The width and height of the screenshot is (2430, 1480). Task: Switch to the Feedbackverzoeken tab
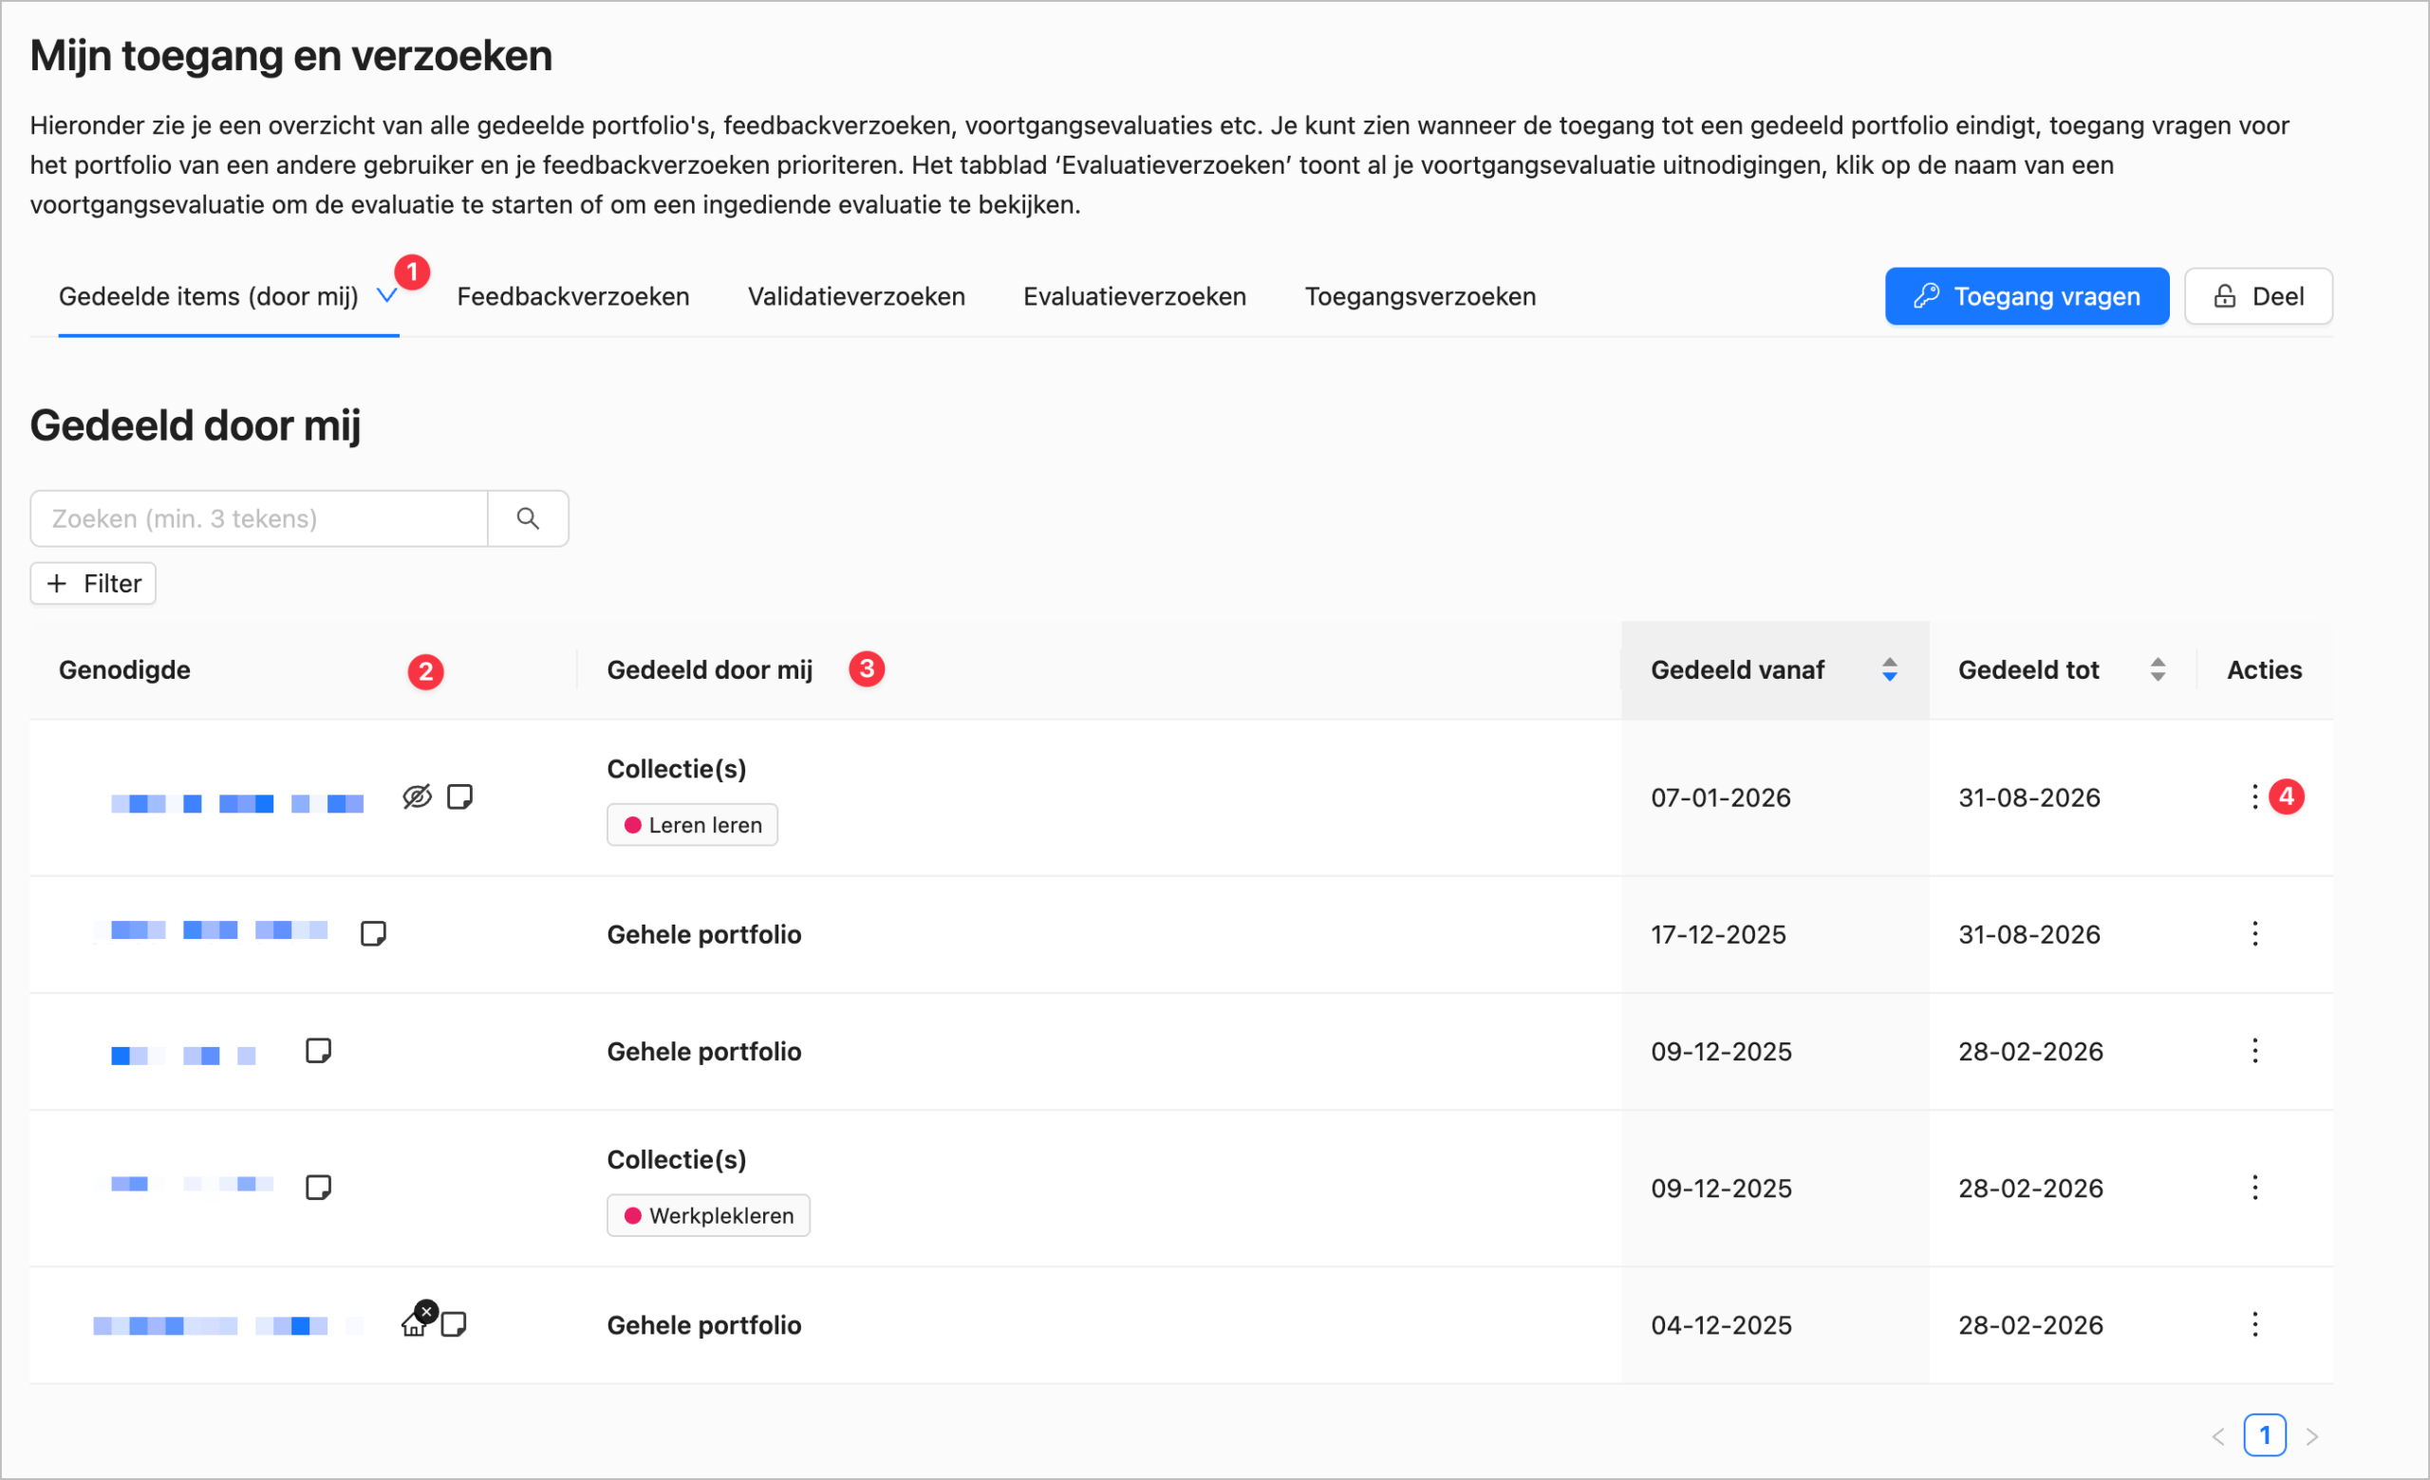tap(573, 297)
